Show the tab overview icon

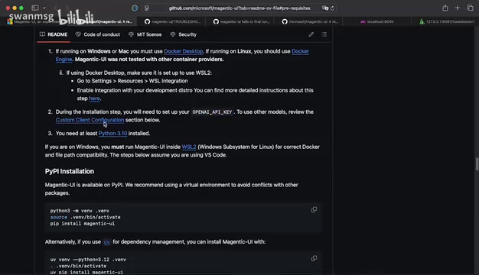pos(470,8)
